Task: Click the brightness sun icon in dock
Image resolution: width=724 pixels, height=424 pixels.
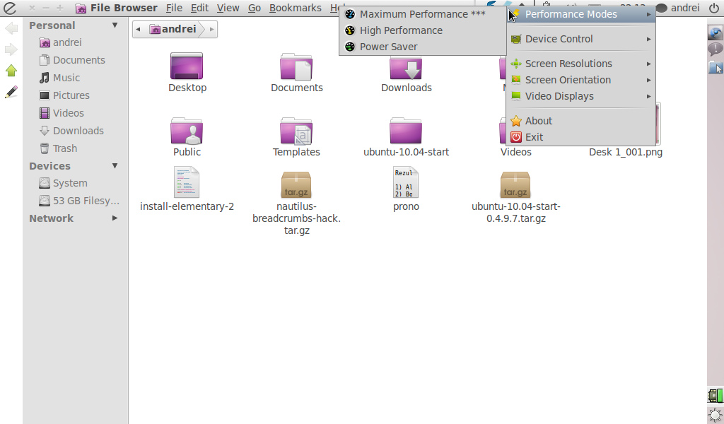Action: (x=715, y=415)
